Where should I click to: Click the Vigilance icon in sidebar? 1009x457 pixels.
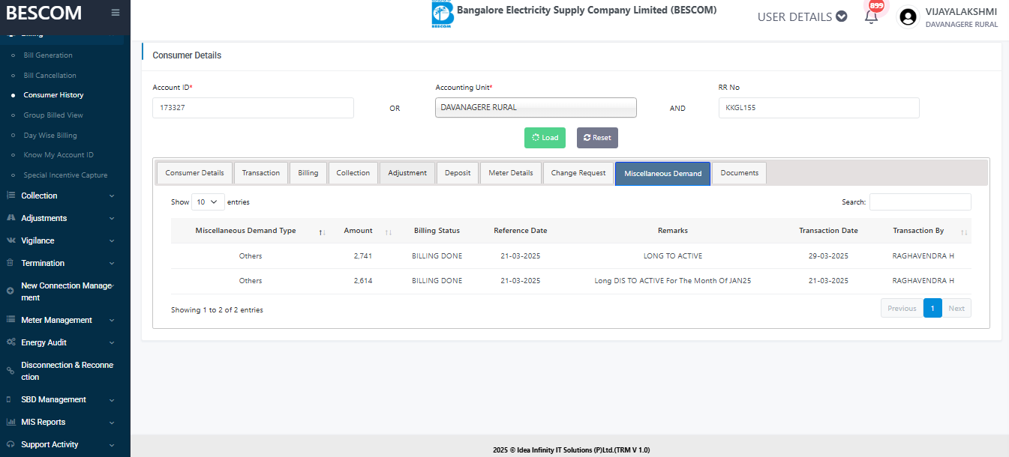[11, 240]
